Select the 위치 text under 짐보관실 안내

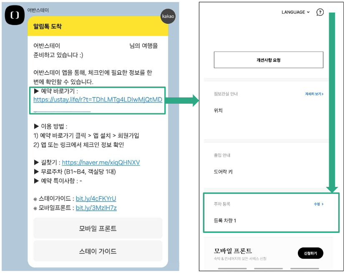pos(218,110)
